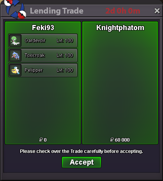Click the Gardevoir sprite icon
The height and width of the screenshot is (181, 163).
tap(15, 41)
